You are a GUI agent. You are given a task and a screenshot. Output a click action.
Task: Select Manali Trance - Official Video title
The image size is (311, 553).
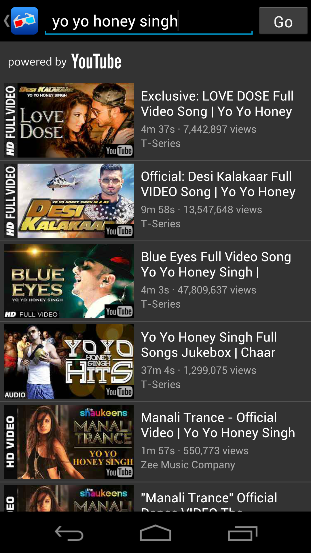[x=218, y=425]
